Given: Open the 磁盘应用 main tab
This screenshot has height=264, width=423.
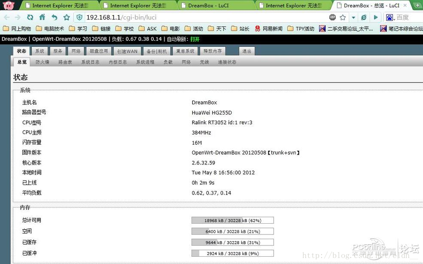Looking at the screenshot, I should pyautogui.click(x=99, y=51).
